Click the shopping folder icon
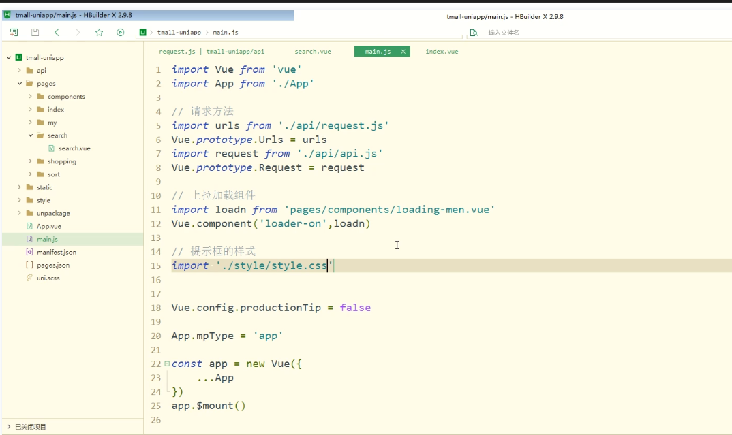 [x=41, y=161]
